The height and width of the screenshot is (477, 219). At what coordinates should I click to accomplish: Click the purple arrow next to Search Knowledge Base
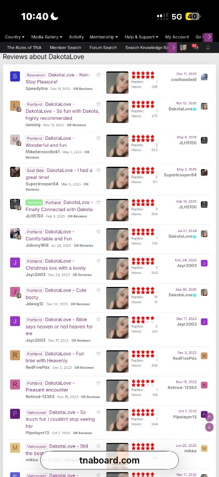coord(173,48)
